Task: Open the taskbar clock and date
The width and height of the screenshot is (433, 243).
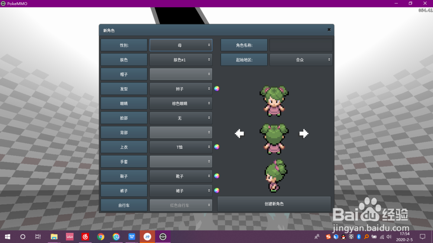Action: tap(404, 237)
